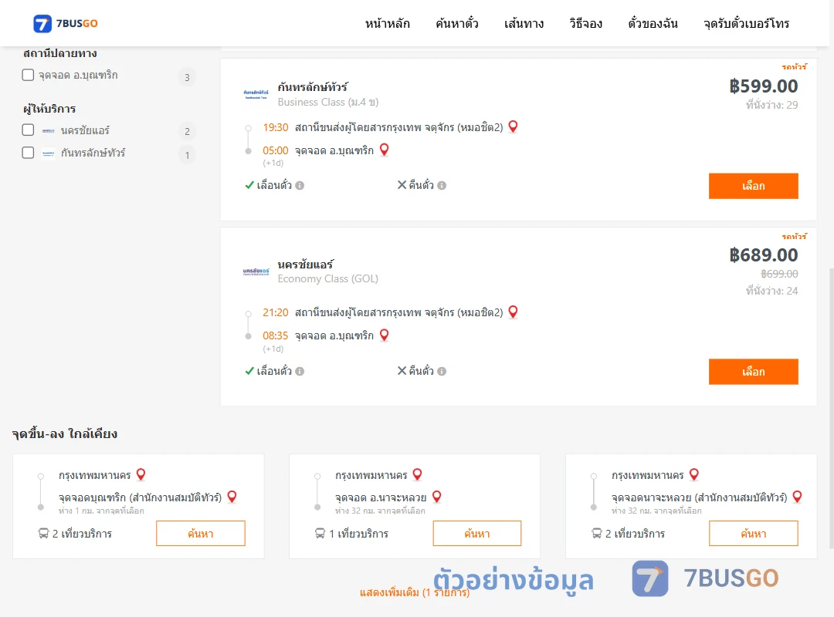Click the 7BUSGO logo in the header

66,23
